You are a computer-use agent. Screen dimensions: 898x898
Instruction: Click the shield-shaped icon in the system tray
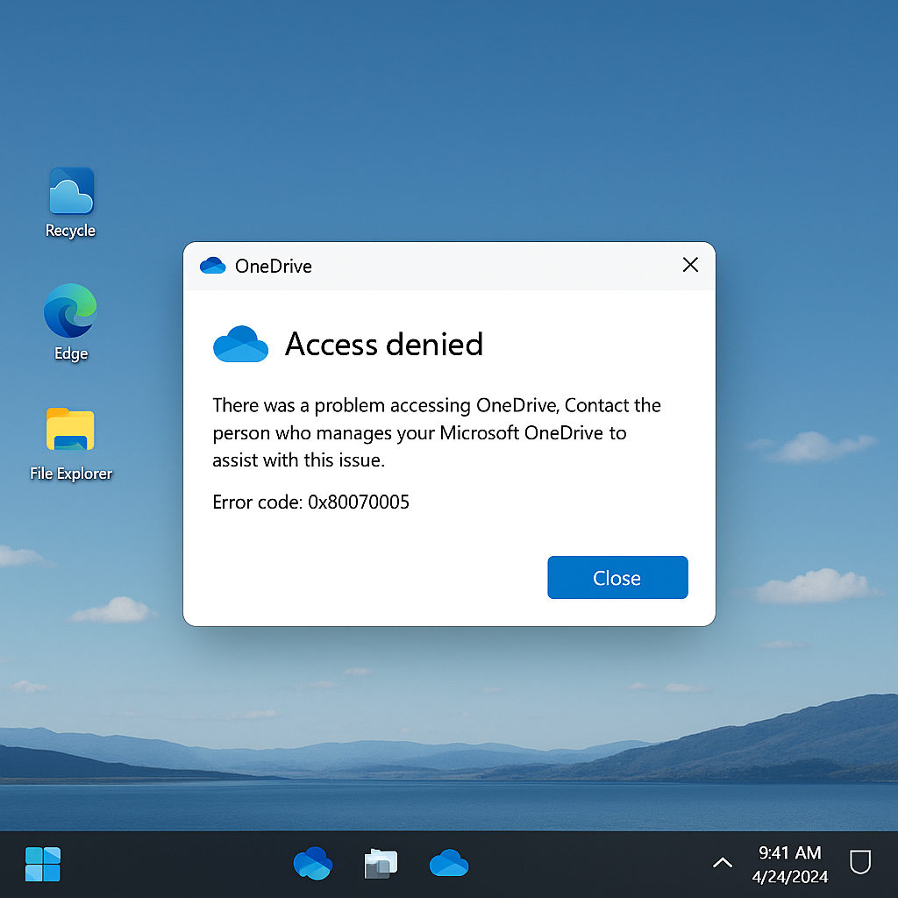859,863
